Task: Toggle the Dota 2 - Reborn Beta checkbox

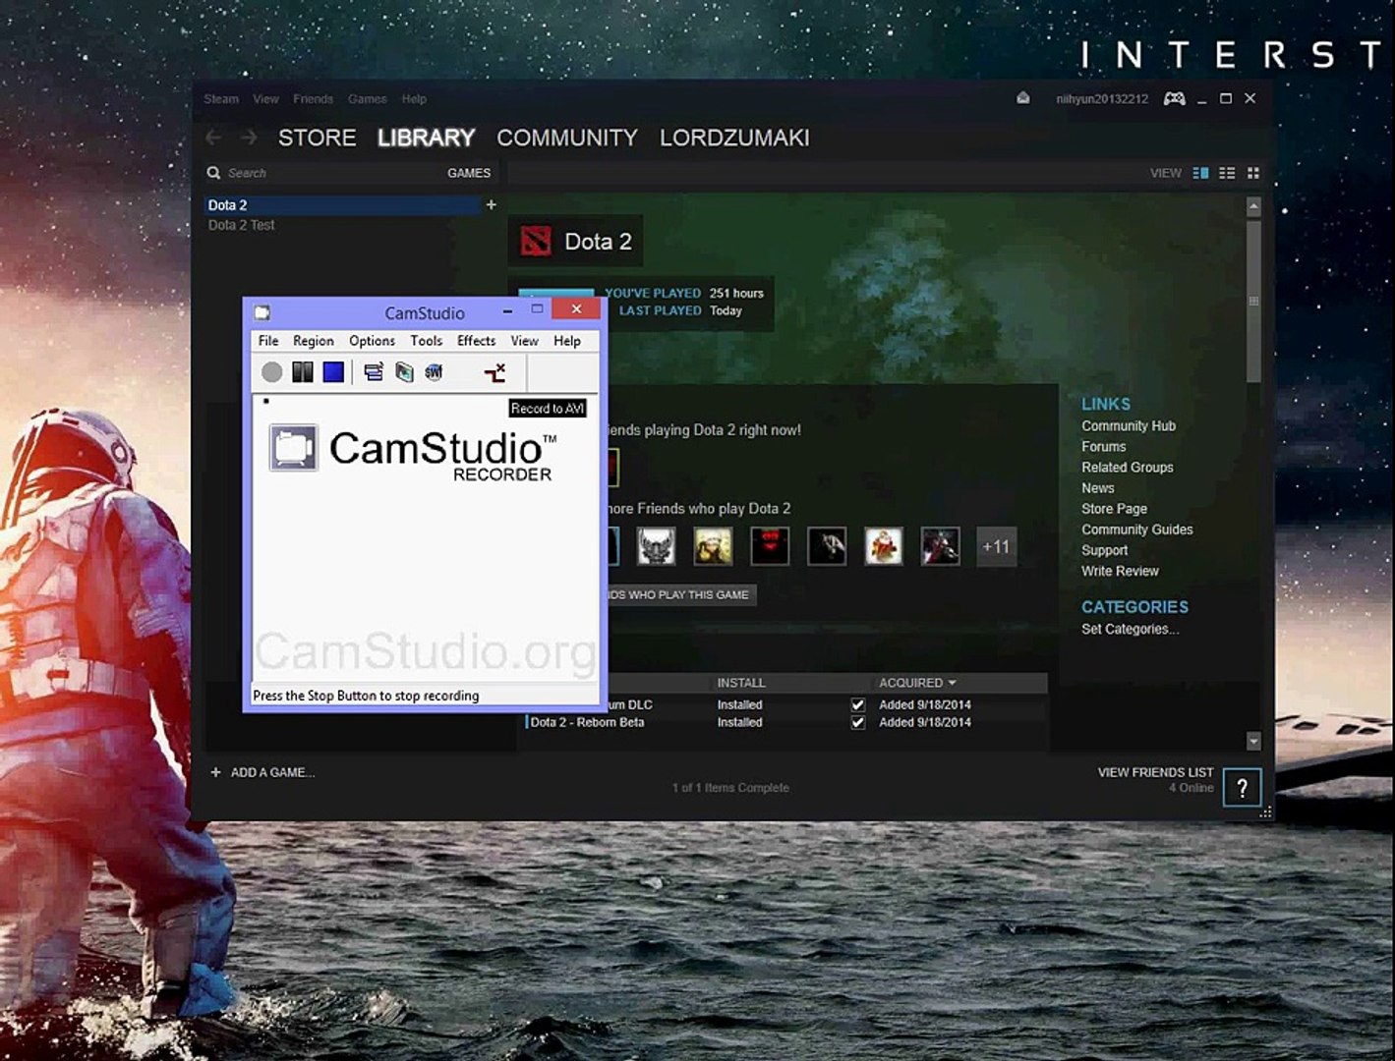Action: point(858,722)
